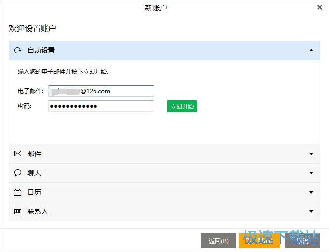Click the Contacts card icon
Image resolution: width=329 pixels, height=252 pixels.
(x=18, y=211)
